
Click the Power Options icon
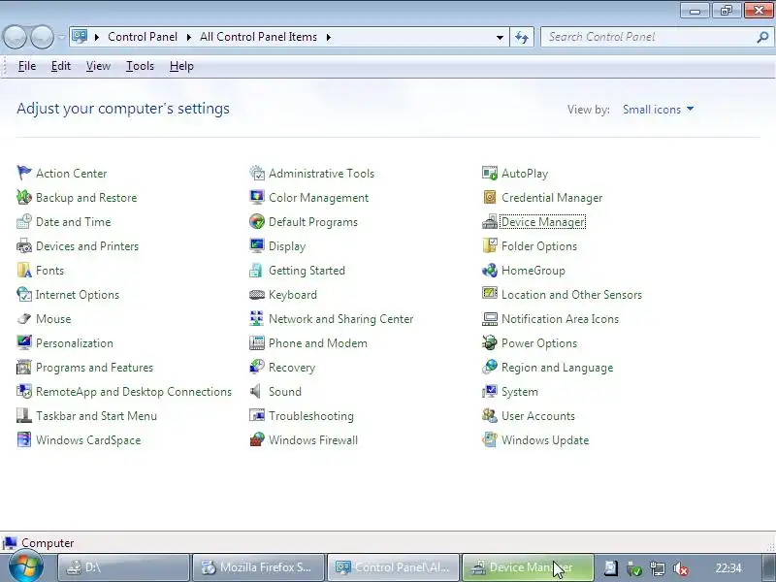(x=490, y=343)
